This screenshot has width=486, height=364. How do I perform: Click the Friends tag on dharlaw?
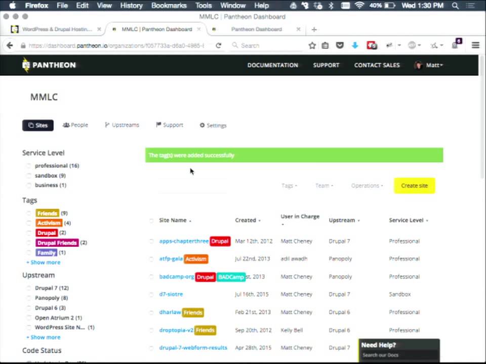[x=193, y=312]
